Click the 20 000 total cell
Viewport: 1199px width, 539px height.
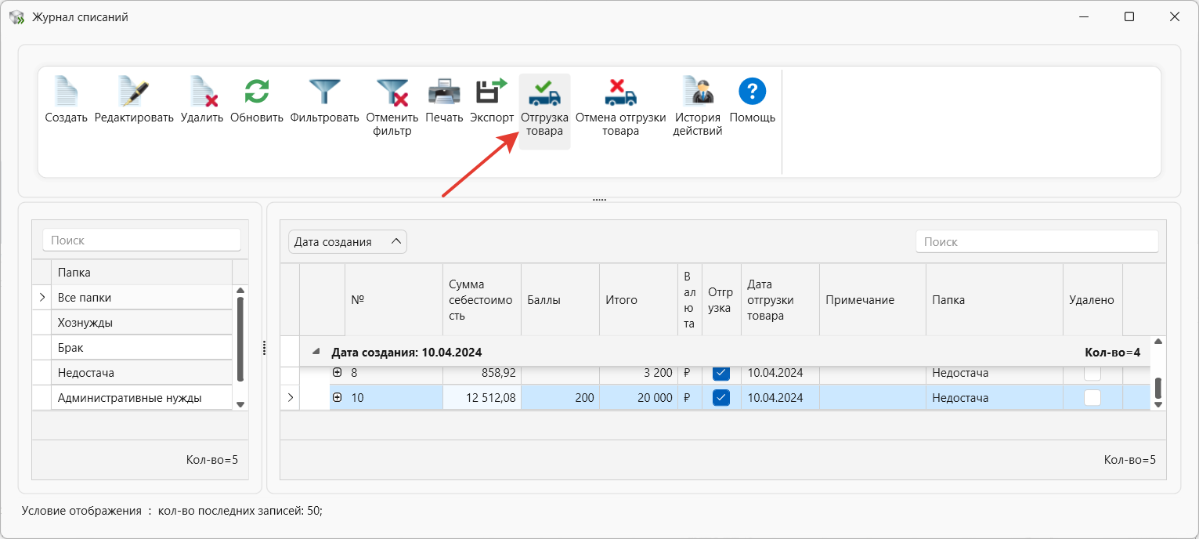[638, 398]
